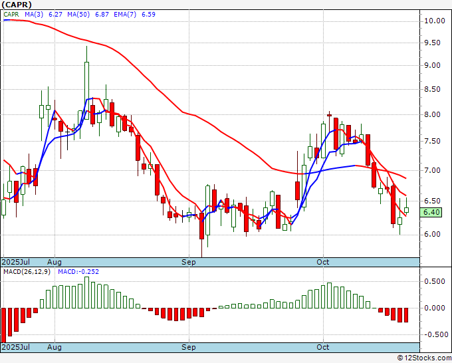Screen dimensions: 452x363
Task: Click the final red MACD histogram bar
Action: 406,315
